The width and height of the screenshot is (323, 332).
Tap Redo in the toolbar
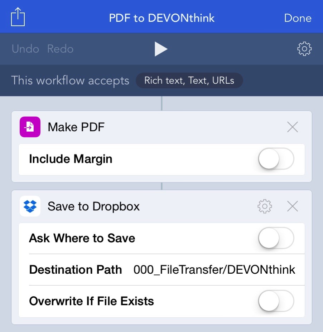coord(60,49)
